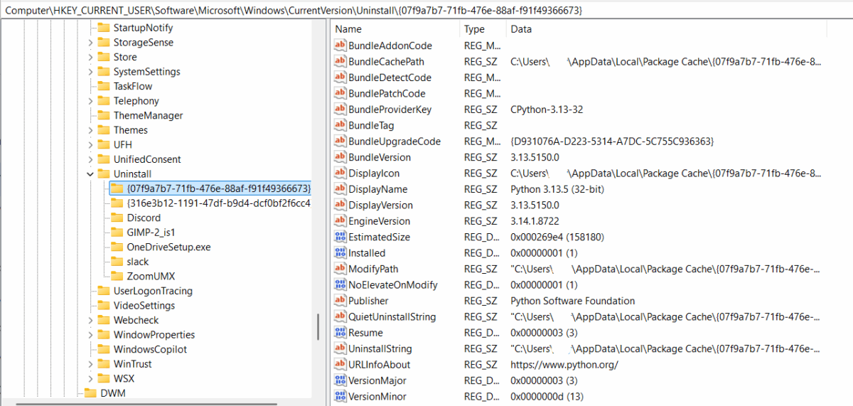This screenshot has height=406, width=853.
Task: Click the string icon beside Publisher
Action: 340,301
